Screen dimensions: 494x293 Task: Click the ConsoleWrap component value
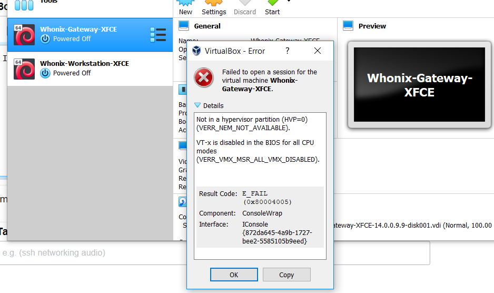point(262,213)
